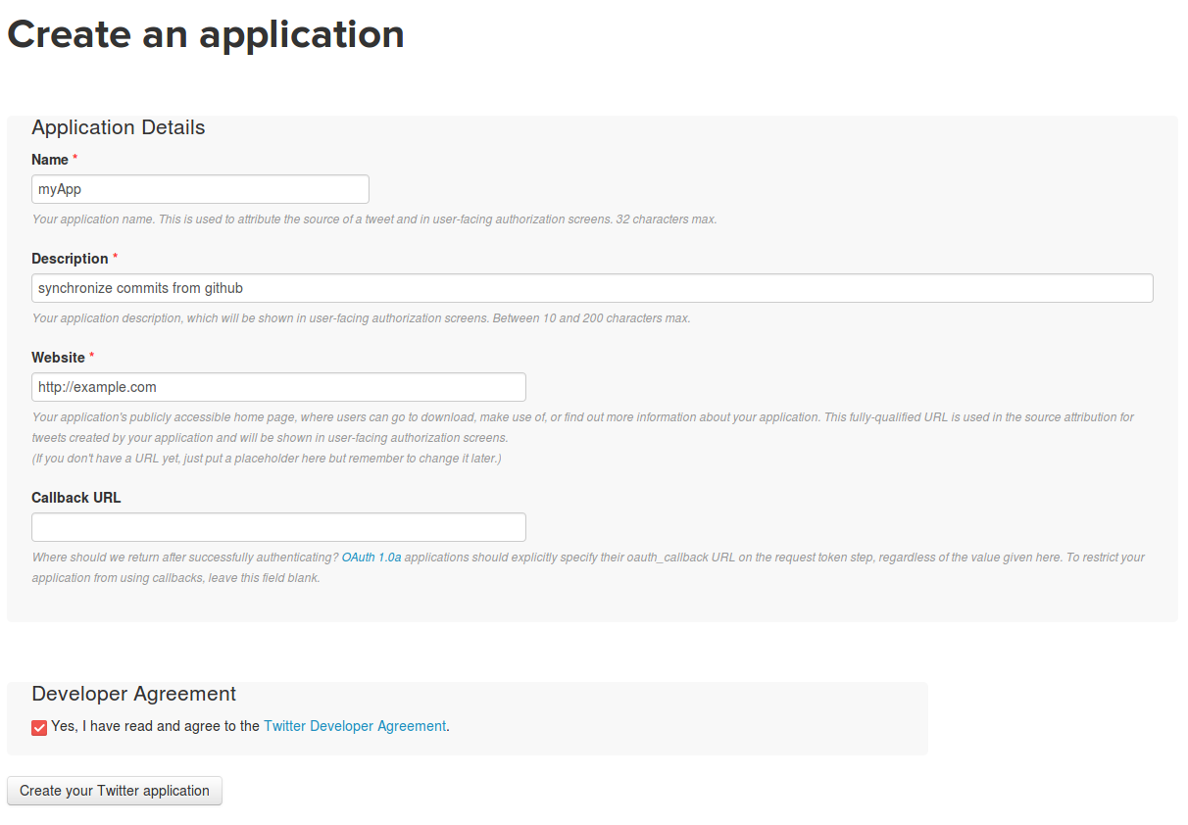Click the Developer Agreement section heading
The image size is (1188, 825).
(134, 694)
